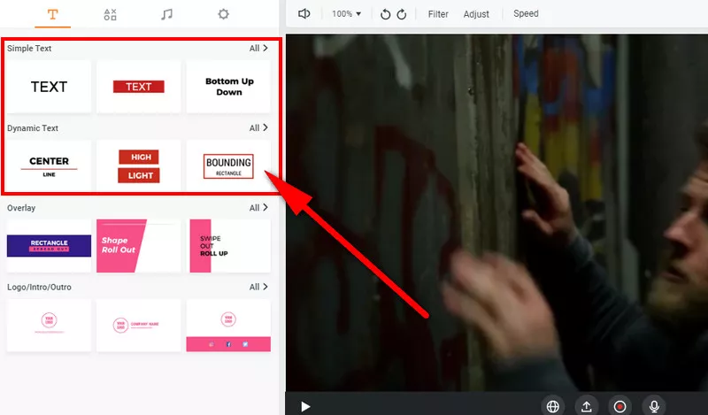708x415 pixels.
Task: Show all Overlay presets
Action: tap(258, 208)
